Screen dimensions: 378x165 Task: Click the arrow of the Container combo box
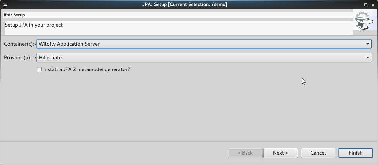368,44
